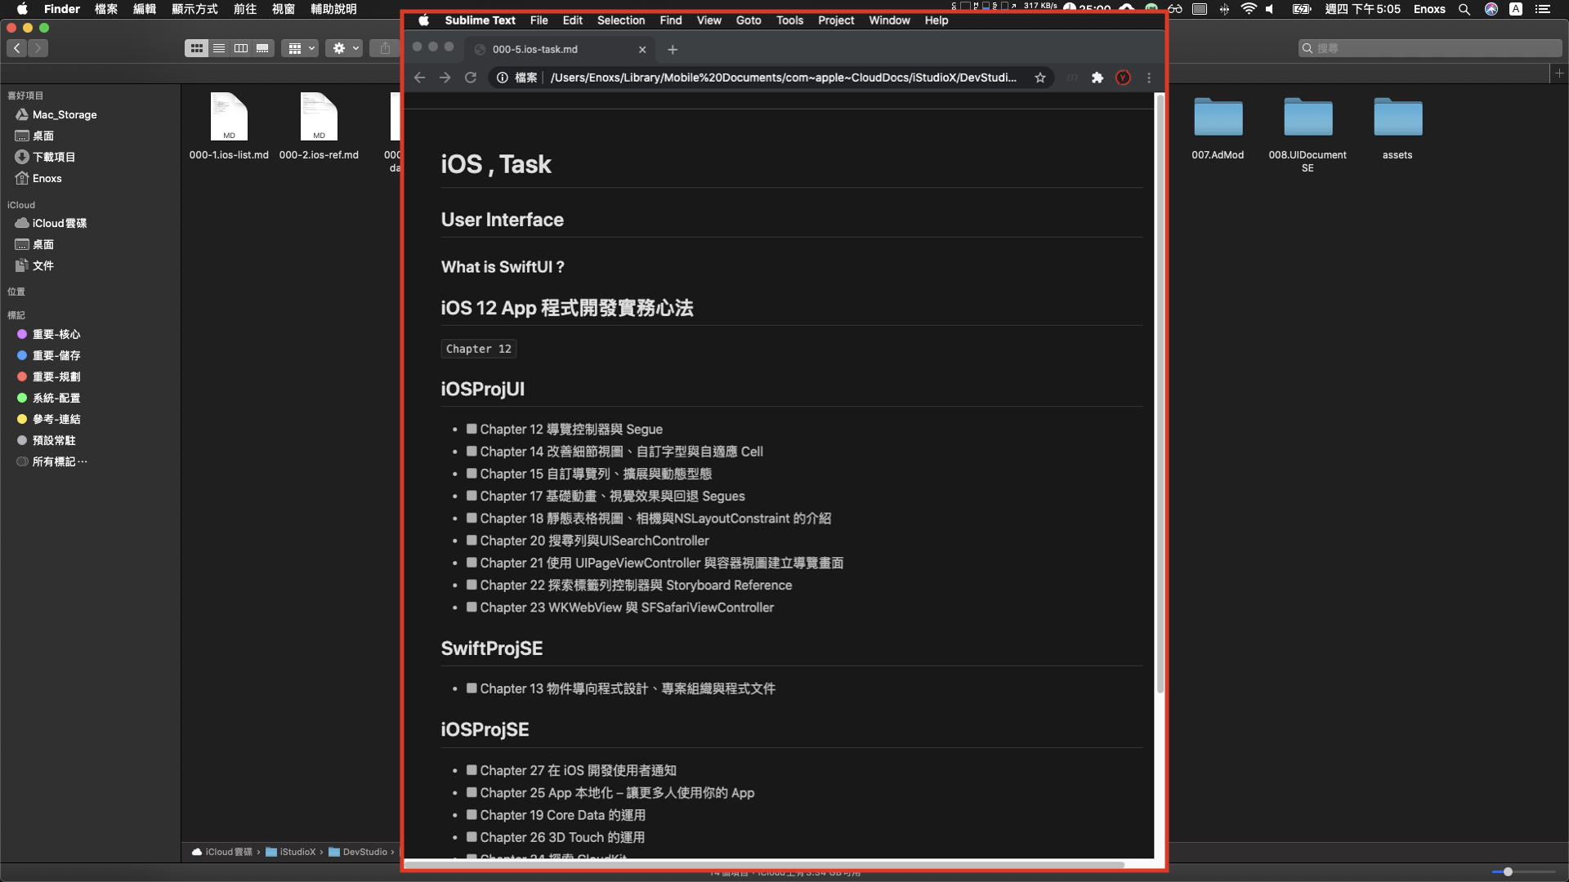This screenshot has height=882, width=1569.
Task: Reload the 000-5.ios-task.md page
Action: tap(471, 78)
